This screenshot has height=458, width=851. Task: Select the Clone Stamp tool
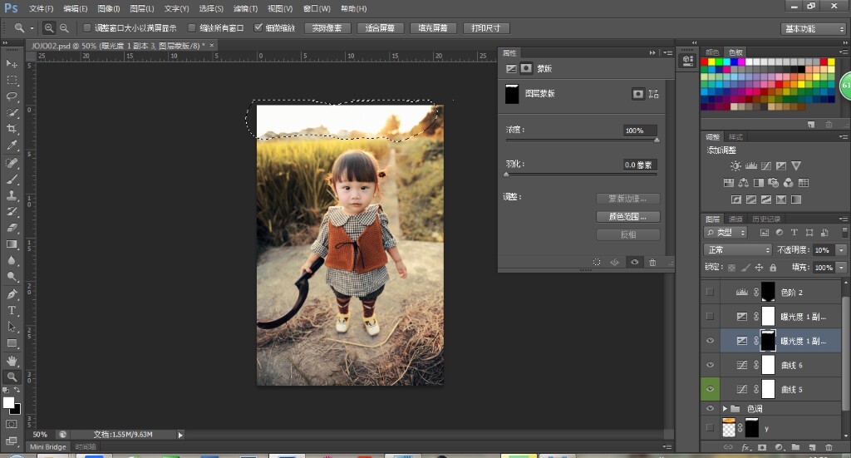point(12,195)
